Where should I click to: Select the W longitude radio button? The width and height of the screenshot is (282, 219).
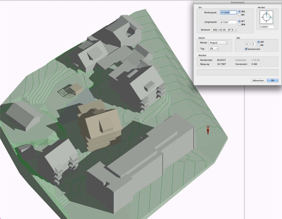click(239, 24)
